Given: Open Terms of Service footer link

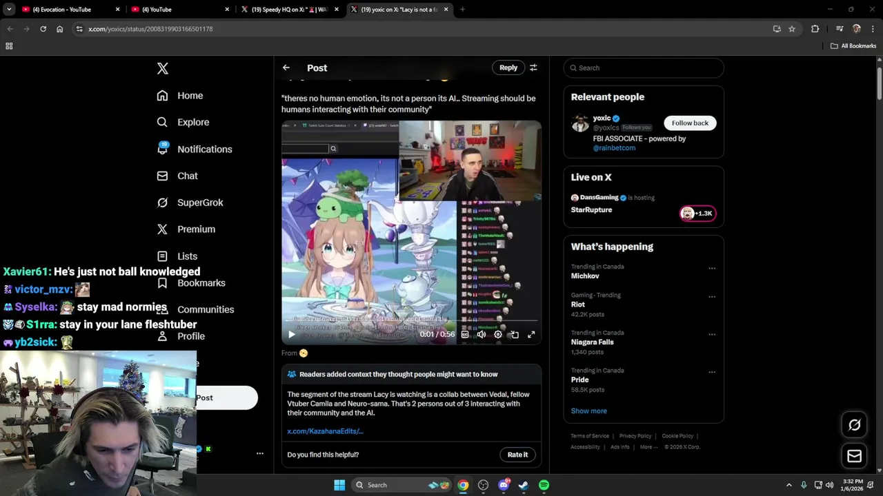Looking at the screenshot, I should coord(590,436).
